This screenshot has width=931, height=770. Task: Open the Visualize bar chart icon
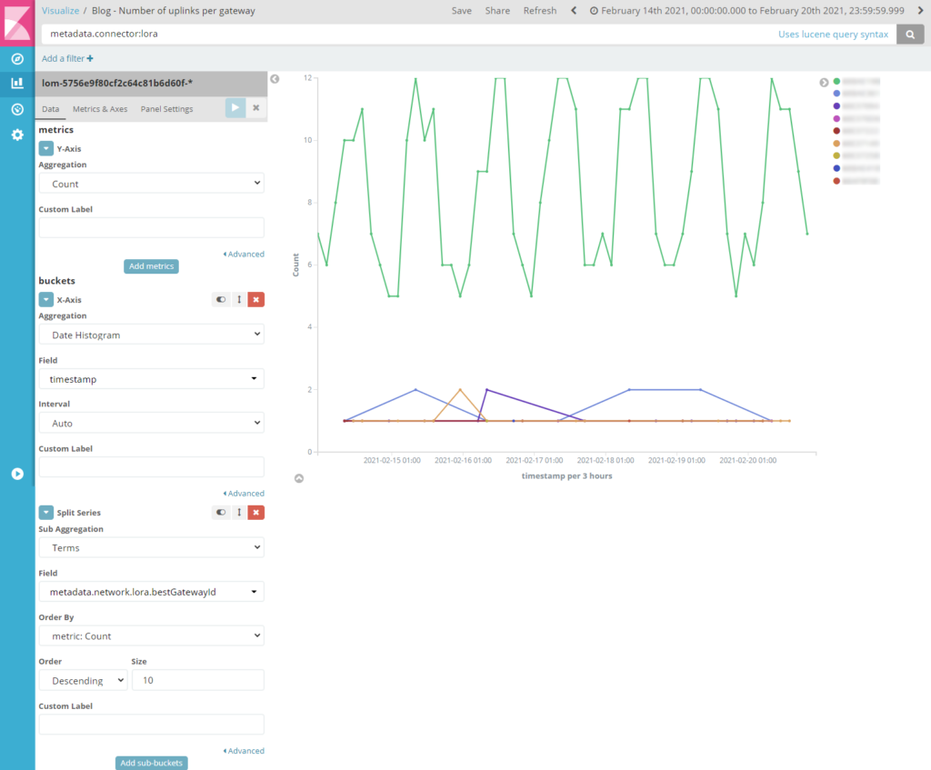(x=17, y=83)
